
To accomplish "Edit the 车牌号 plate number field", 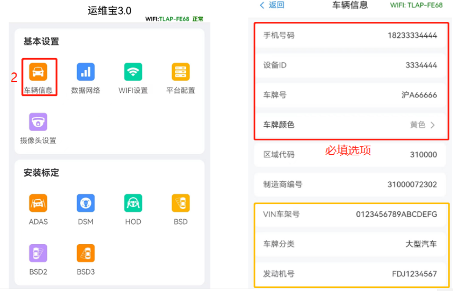I will [419, 95].
